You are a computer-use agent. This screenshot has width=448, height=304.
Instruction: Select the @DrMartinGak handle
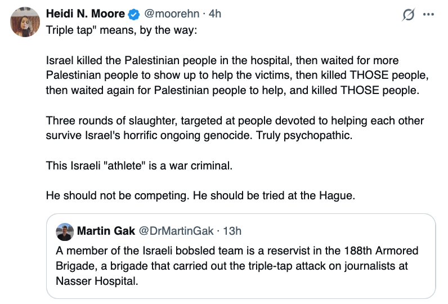click(x=177, y=231)
